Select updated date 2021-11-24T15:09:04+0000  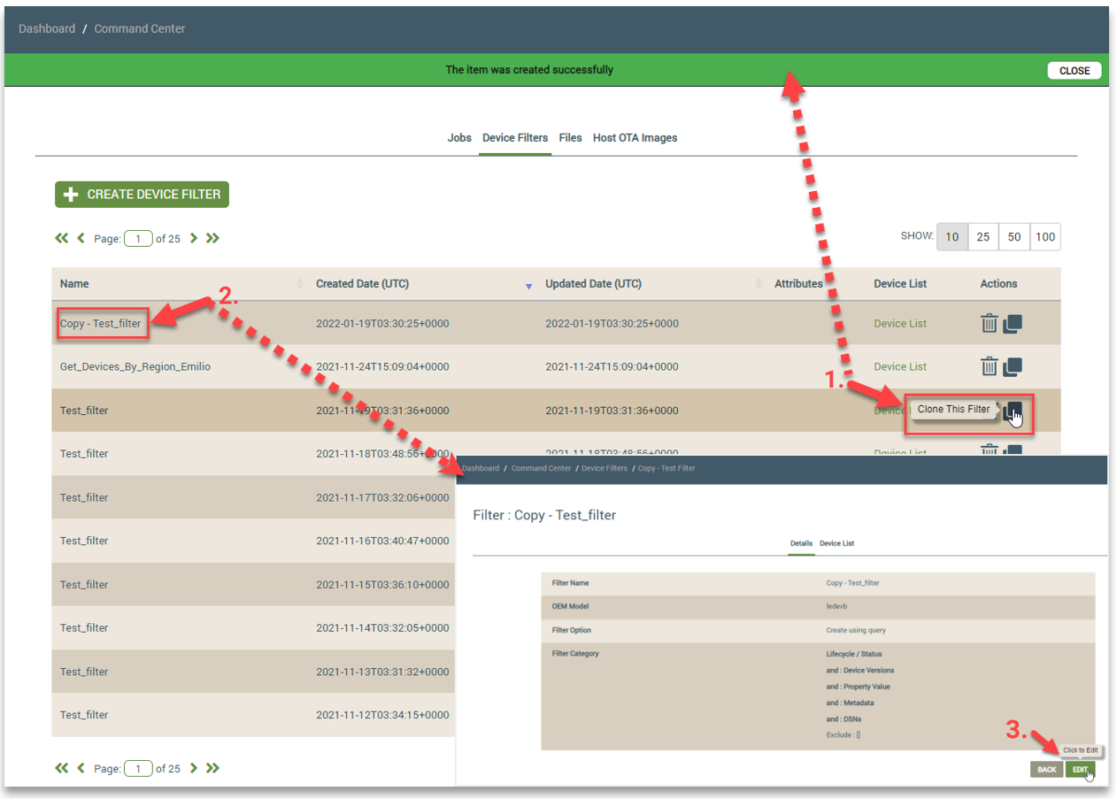pos(612,366)
